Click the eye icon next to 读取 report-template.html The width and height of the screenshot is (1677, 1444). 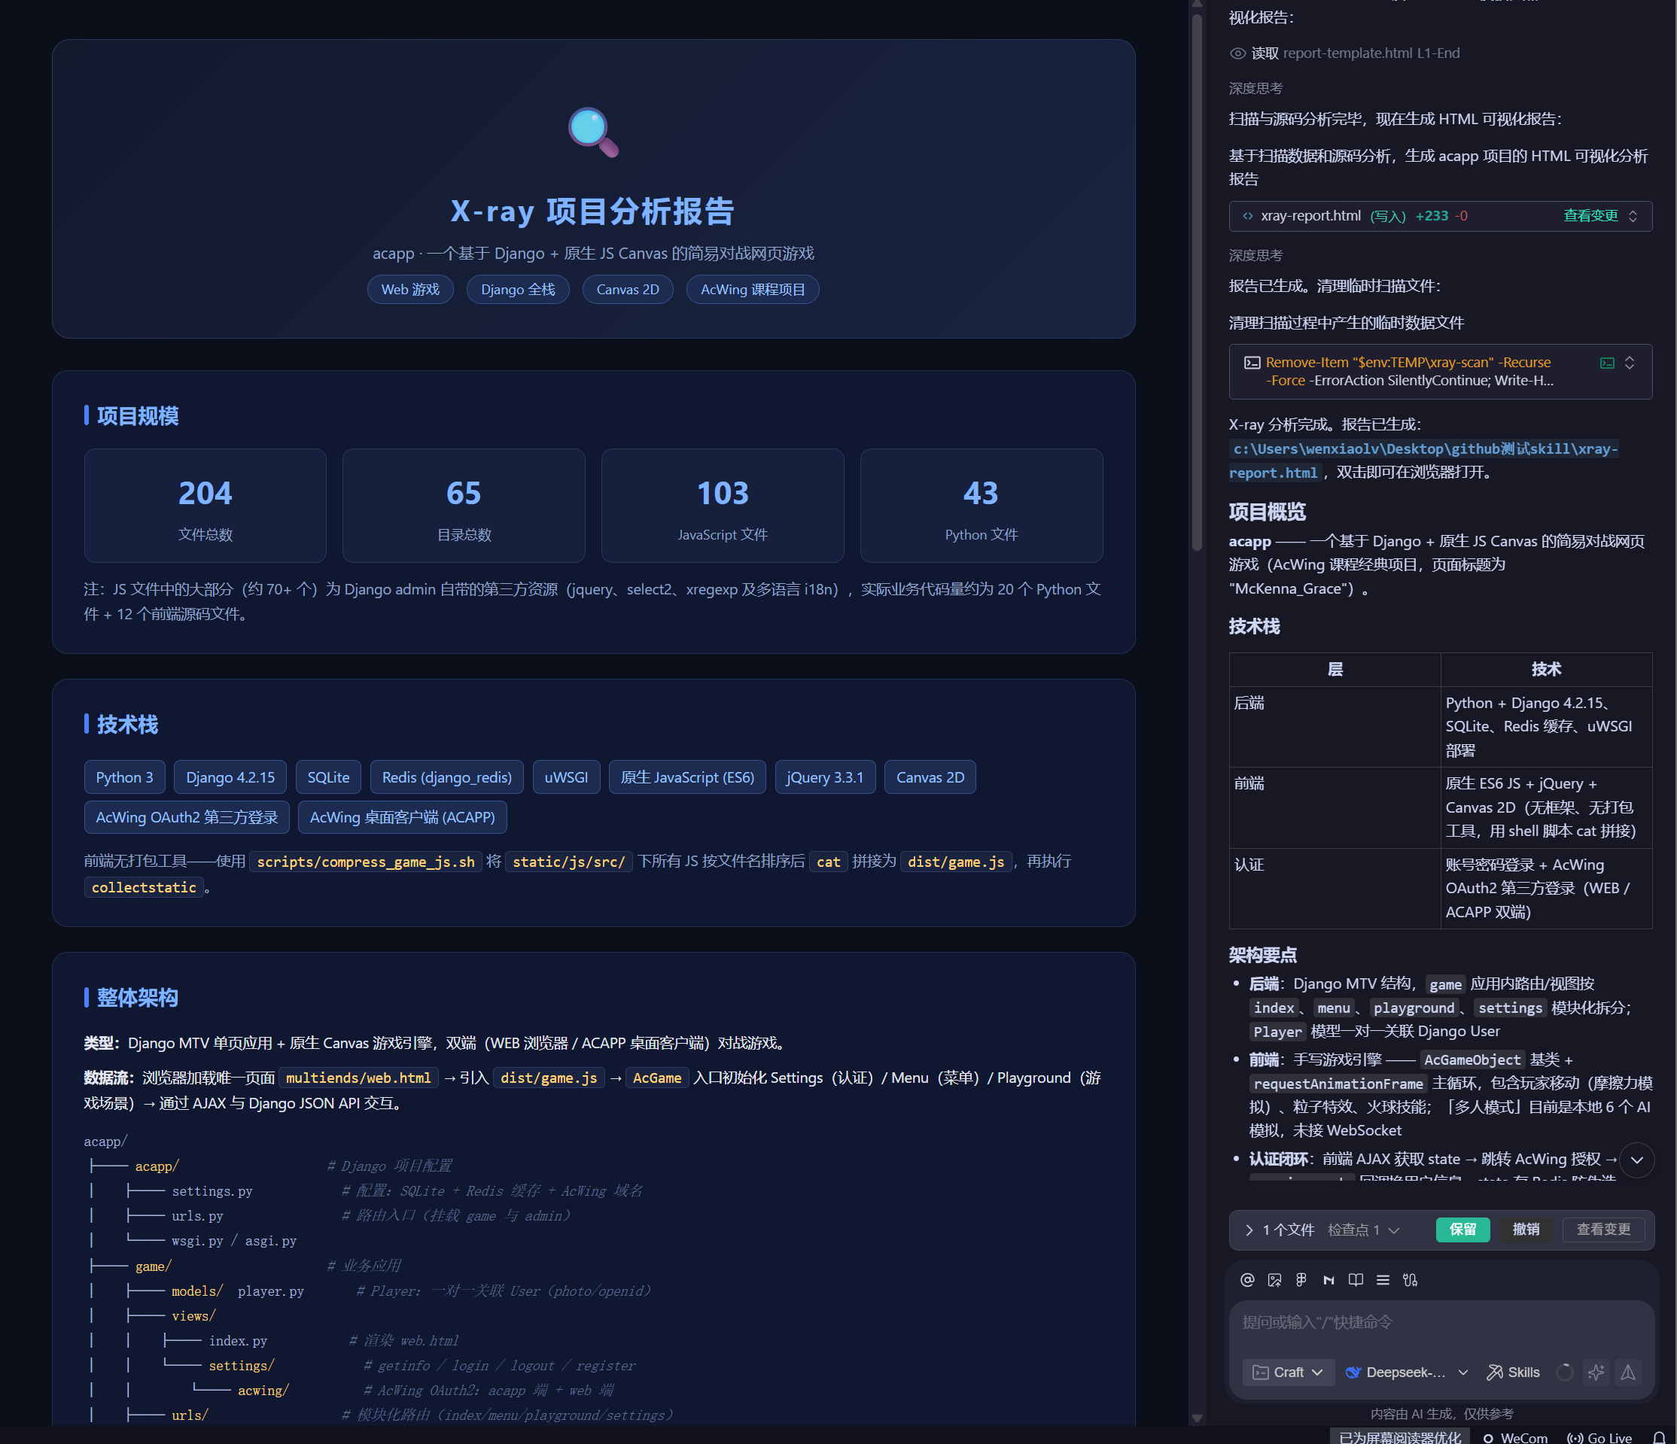(1237, 53)
